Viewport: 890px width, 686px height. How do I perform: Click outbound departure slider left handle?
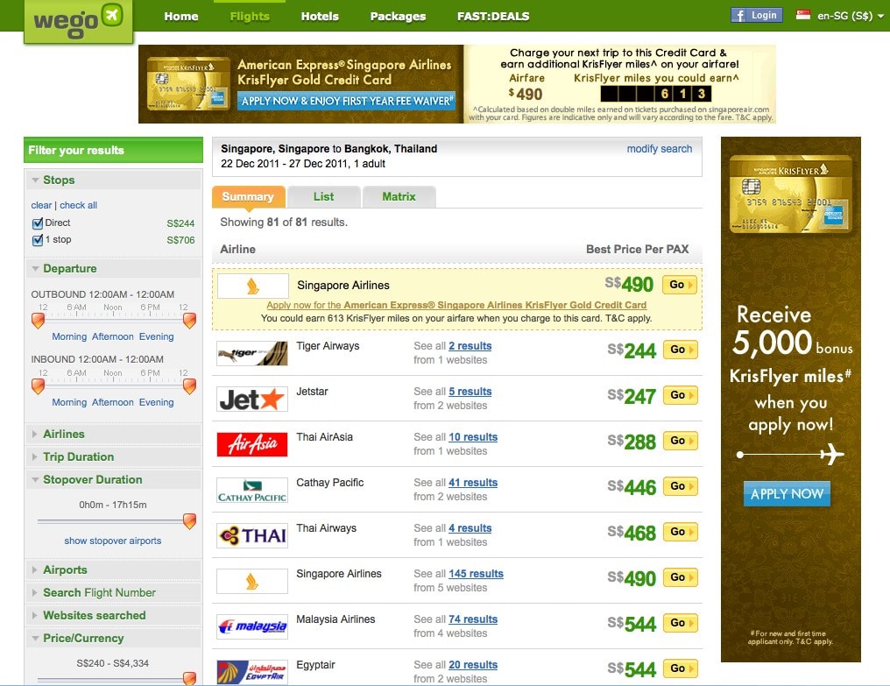point(38,321)
